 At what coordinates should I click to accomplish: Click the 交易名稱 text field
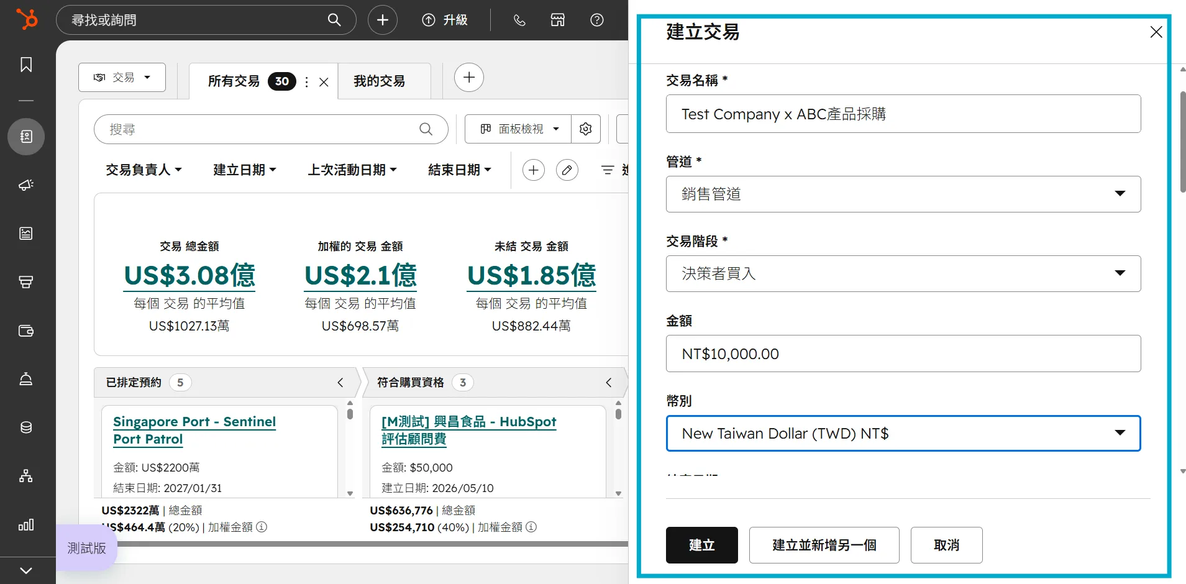(x=903, y=114)
